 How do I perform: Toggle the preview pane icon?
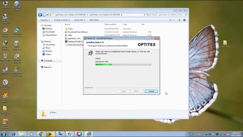tap(179, 20)
